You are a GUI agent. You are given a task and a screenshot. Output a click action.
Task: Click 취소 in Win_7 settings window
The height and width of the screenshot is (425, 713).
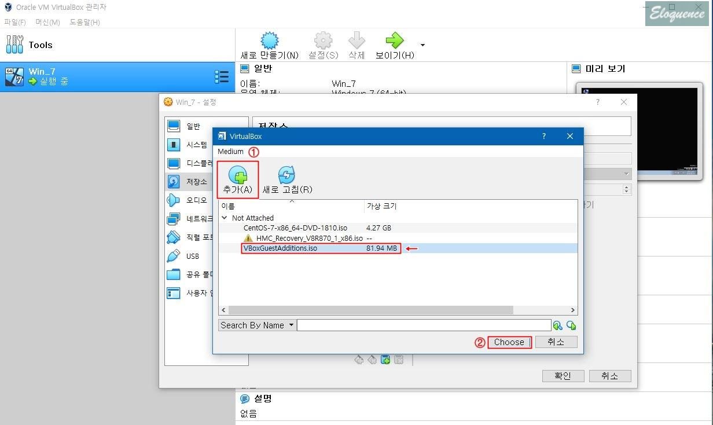coord(610,376)
